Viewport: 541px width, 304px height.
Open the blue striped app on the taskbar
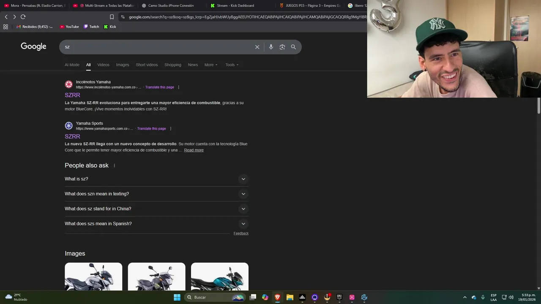(x=364, y=297)
